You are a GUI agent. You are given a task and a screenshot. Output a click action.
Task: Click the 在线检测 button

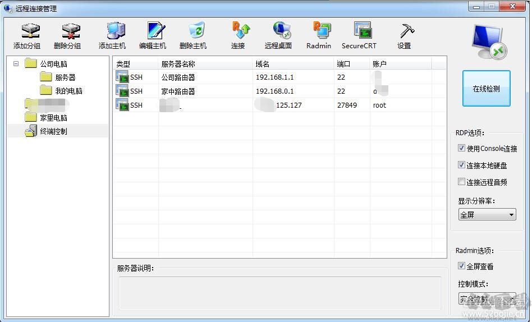[487, 89]
